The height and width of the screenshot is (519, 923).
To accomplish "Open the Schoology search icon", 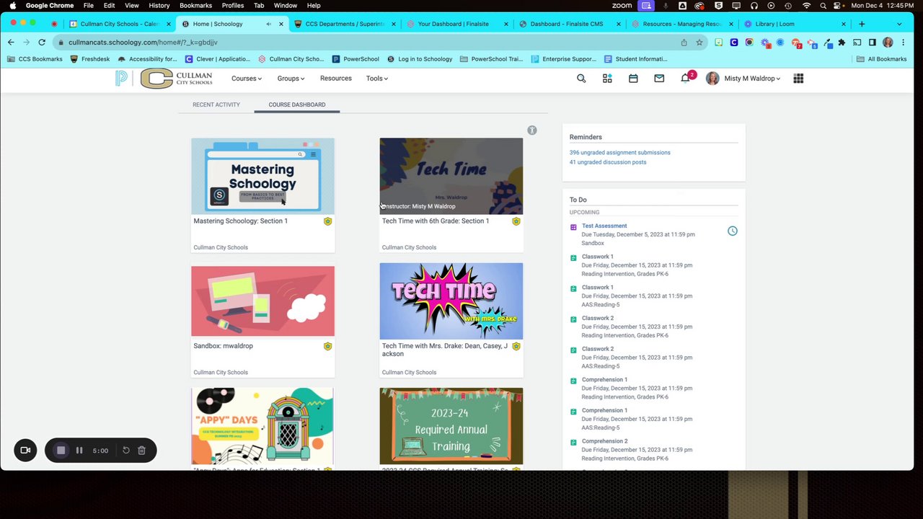I will (581, 79).
